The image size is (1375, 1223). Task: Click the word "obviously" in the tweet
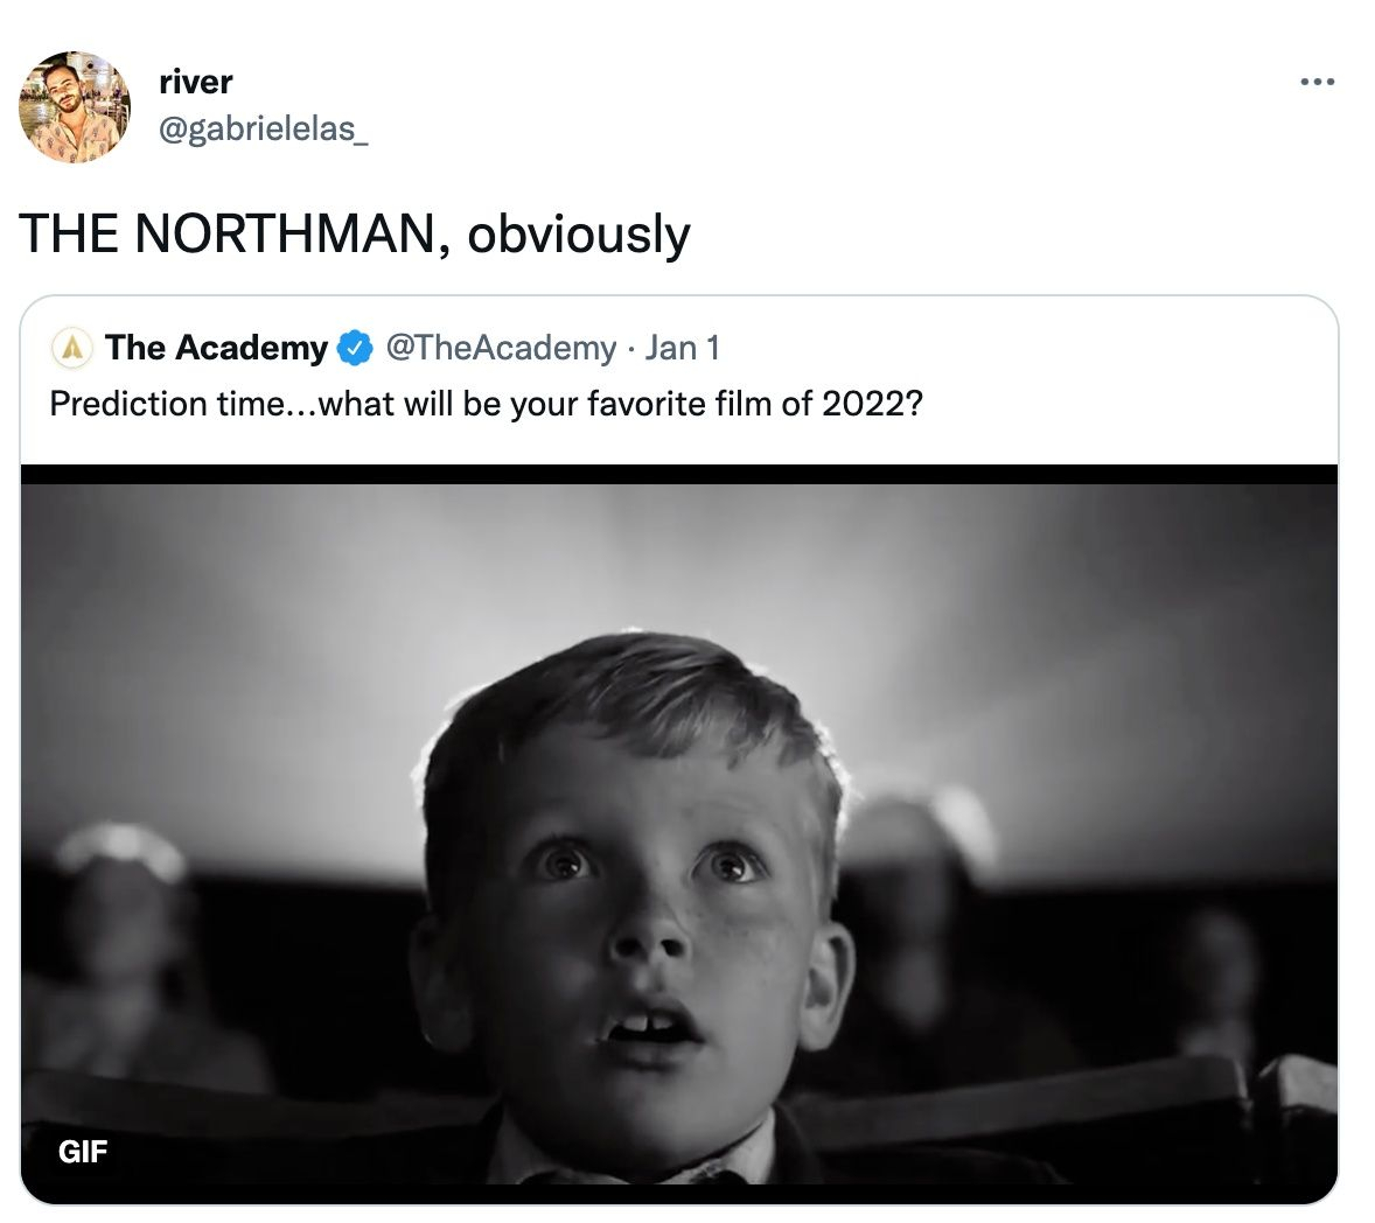(579, 234)
